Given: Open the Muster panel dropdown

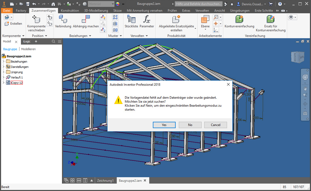Looking at the screenshot, I should point(121,36).
